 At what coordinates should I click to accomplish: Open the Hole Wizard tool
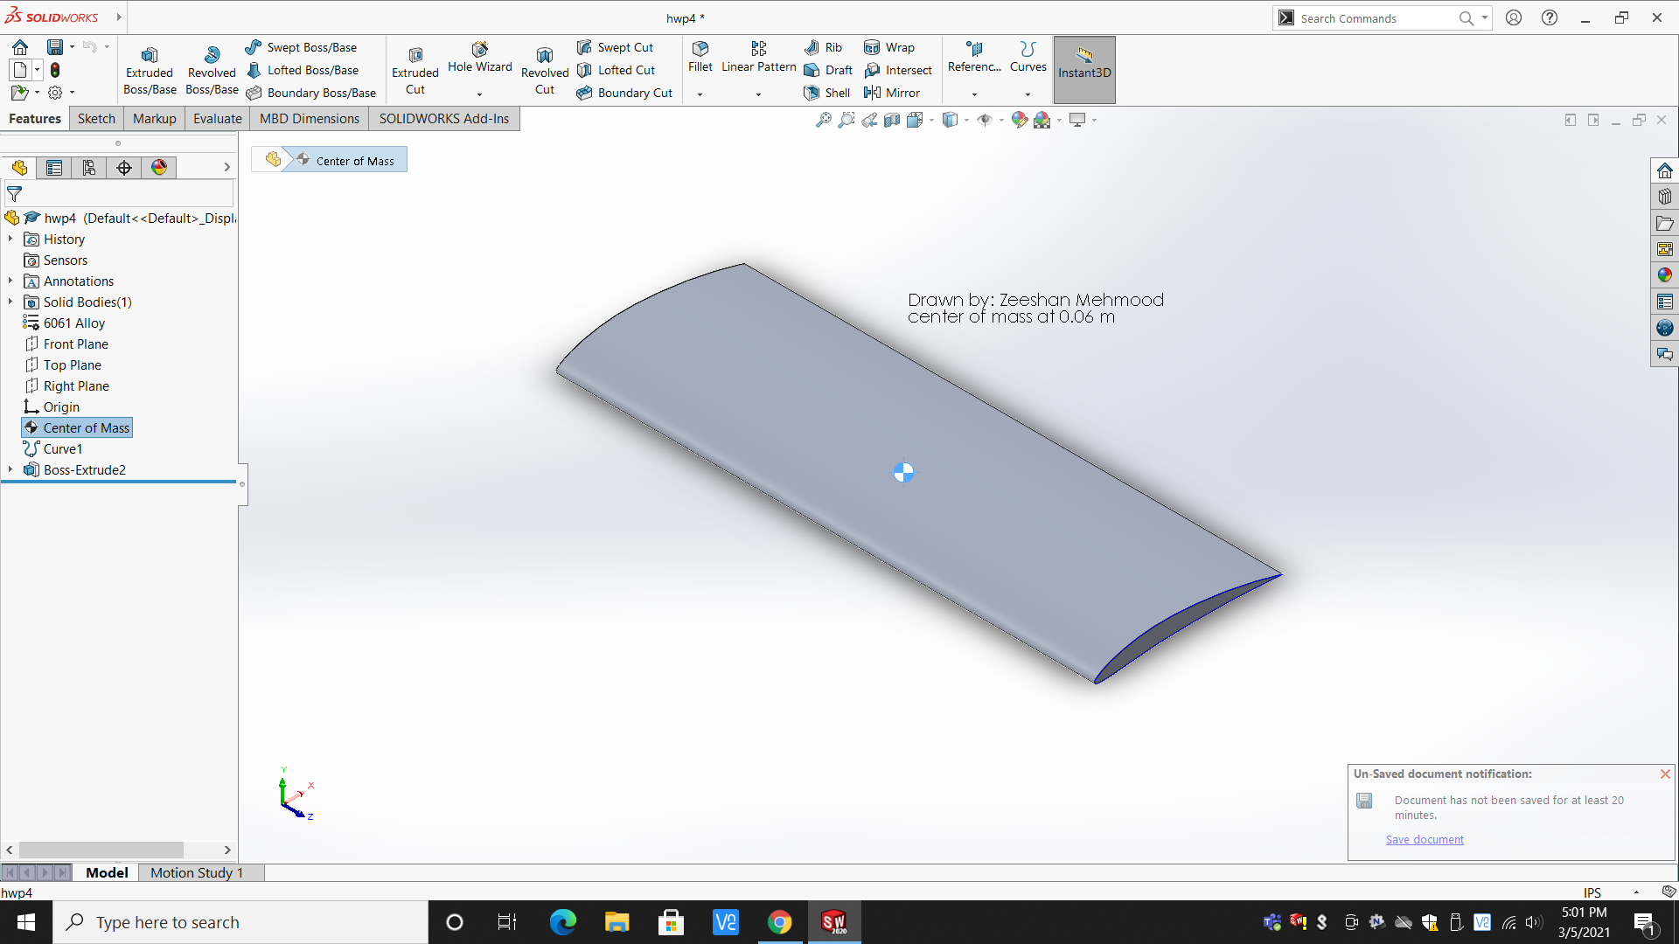[x=480, y=58]
